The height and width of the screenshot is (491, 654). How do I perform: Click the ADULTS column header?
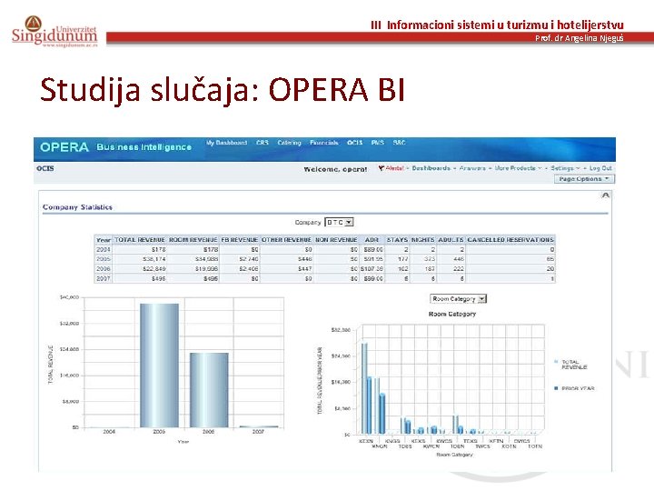[x=451, y=240]
